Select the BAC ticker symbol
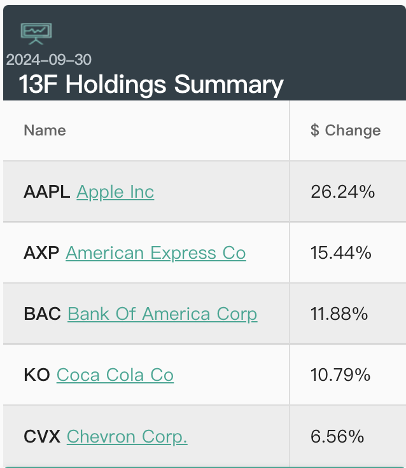Image resolution: width=406 pixels, height=468 pixels. [x=43, y=314]
